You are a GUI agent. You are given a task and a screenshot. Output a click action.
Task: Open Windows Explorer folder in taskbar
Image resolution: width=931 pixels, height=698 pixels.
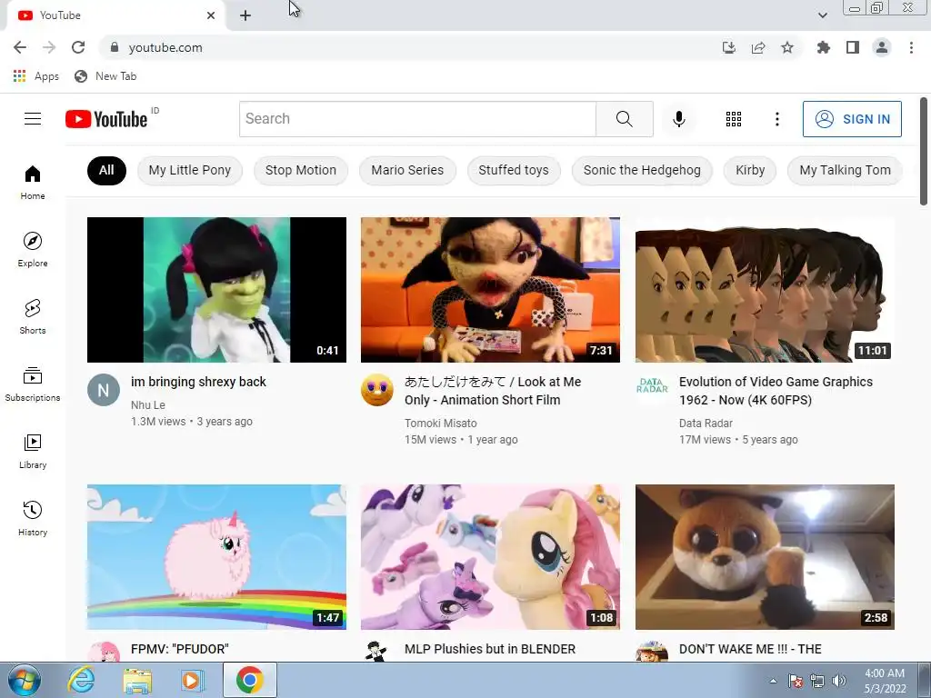(x=136, y=680)
